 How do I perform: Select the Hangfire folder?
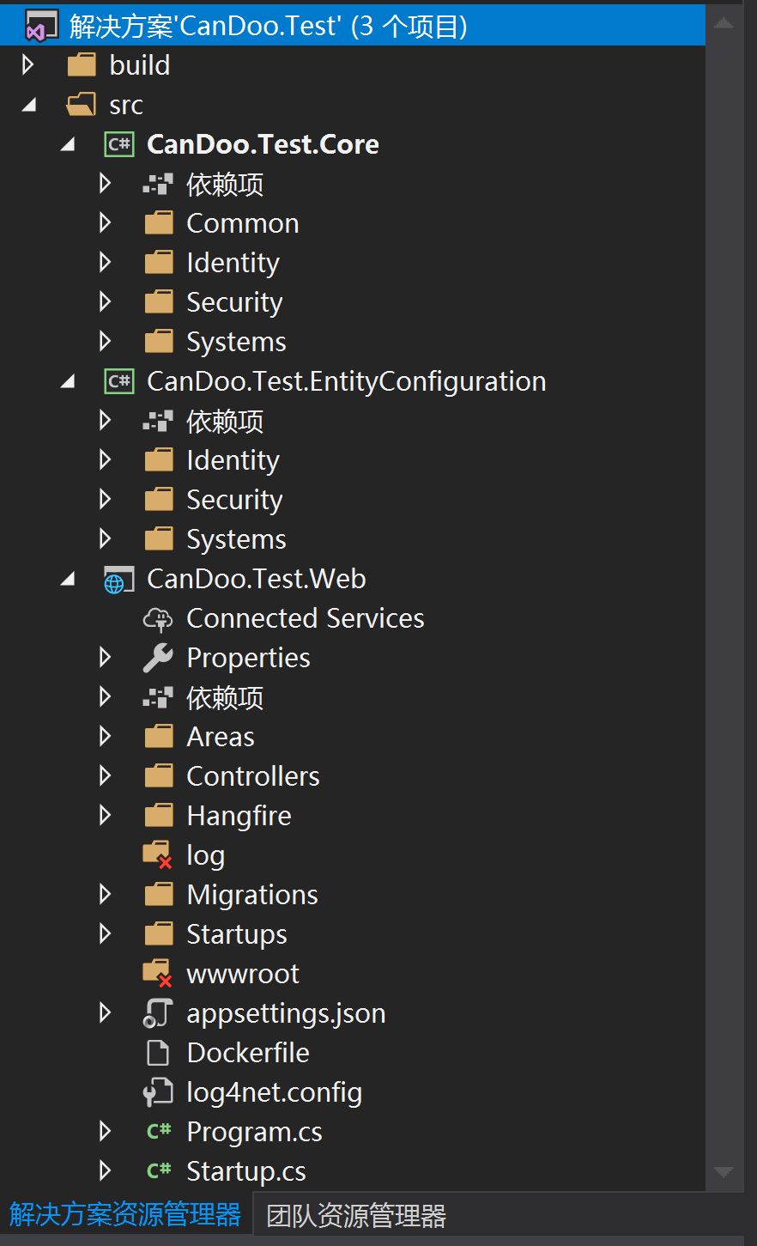(x=239, y=816)
